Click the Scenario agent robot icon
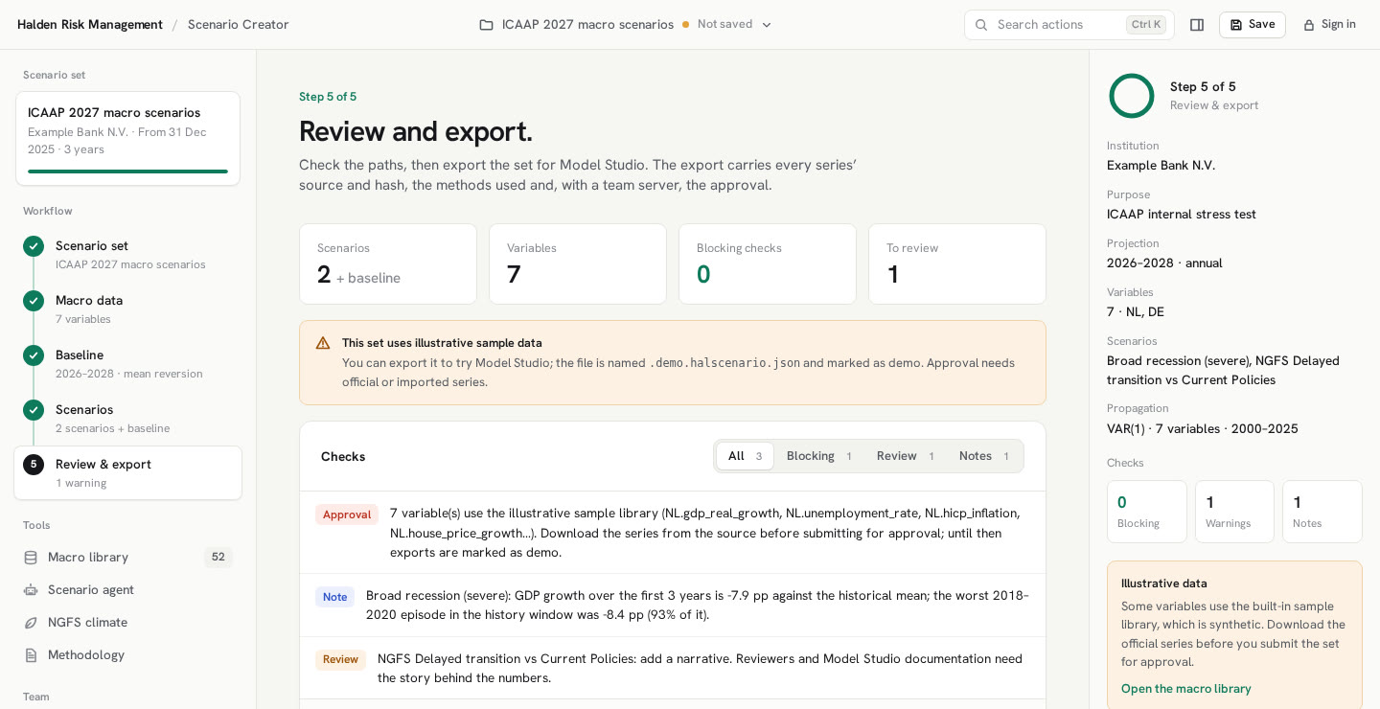1380x709 pixels. 31,590
